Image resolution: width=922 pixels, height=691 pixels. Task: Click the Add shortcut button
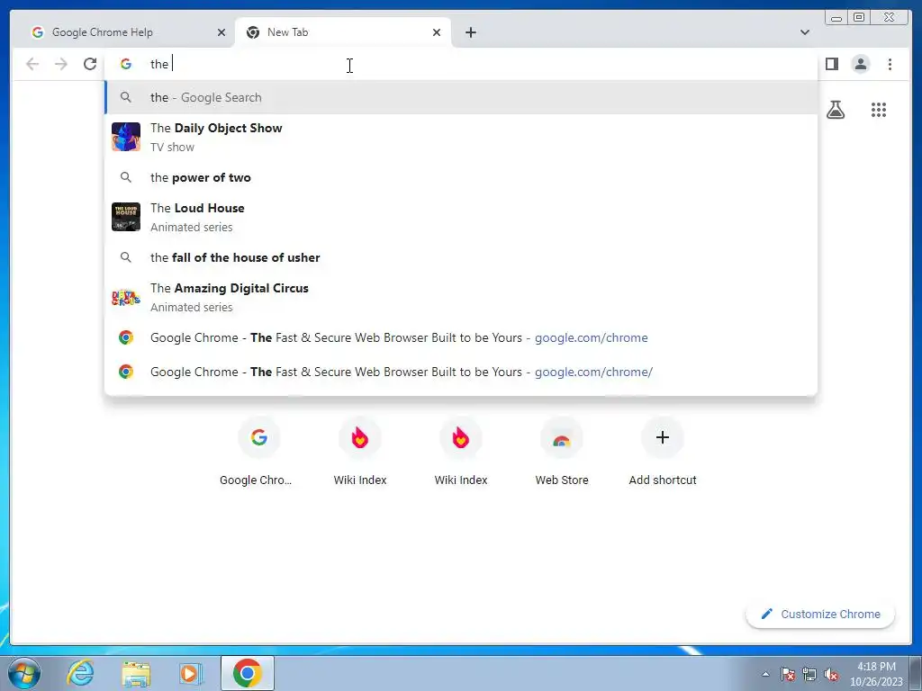tap(662, 452)
